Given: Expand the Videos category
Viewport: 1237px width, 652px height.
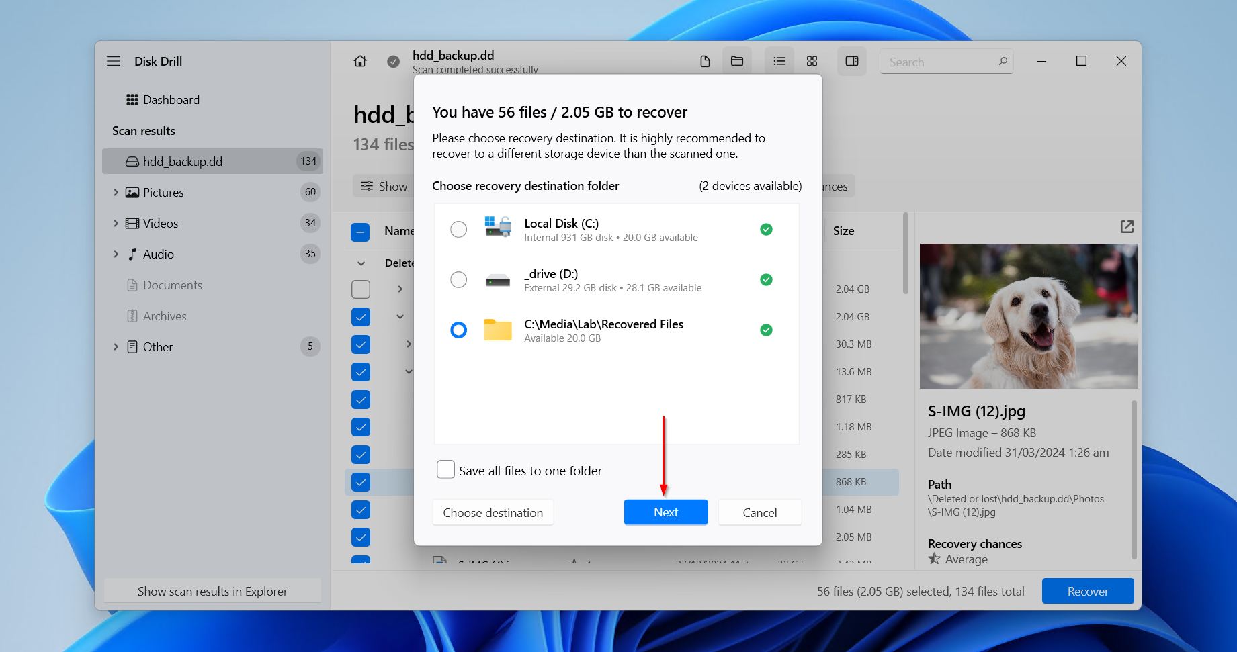Looking at the screenshot, I should (x=116, y=223).
